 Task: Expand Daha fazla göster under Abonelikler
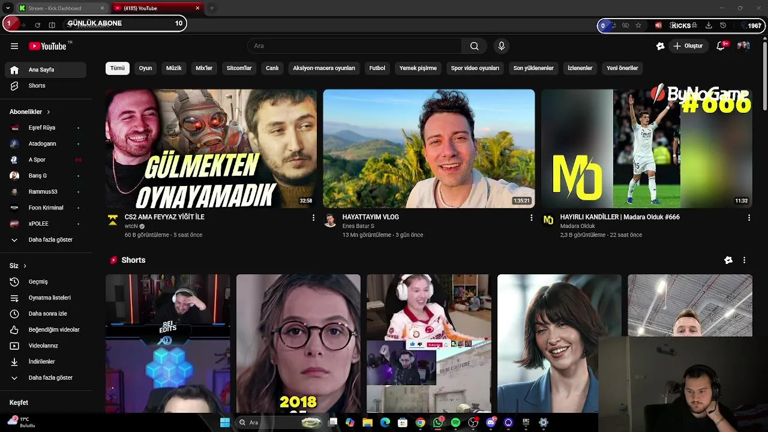(x=46, y=240)
